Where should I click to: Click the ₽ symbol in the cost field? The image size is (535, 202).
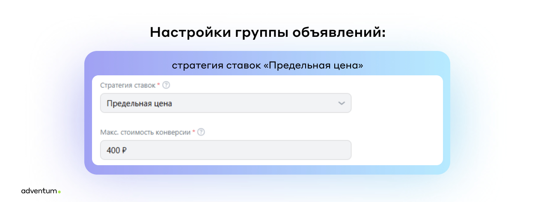click(124, 151)
